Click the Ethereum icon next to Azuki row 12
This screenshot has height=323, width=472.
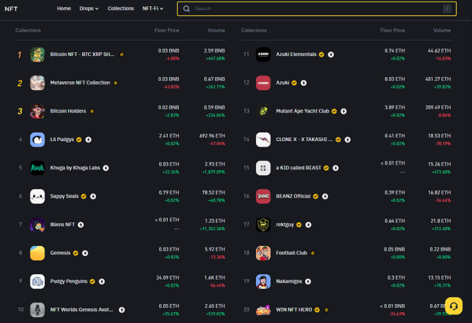pyautogui.click(x=304, y=83)
